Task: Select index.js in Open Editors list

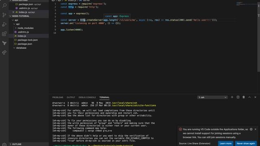Action: 29,12
